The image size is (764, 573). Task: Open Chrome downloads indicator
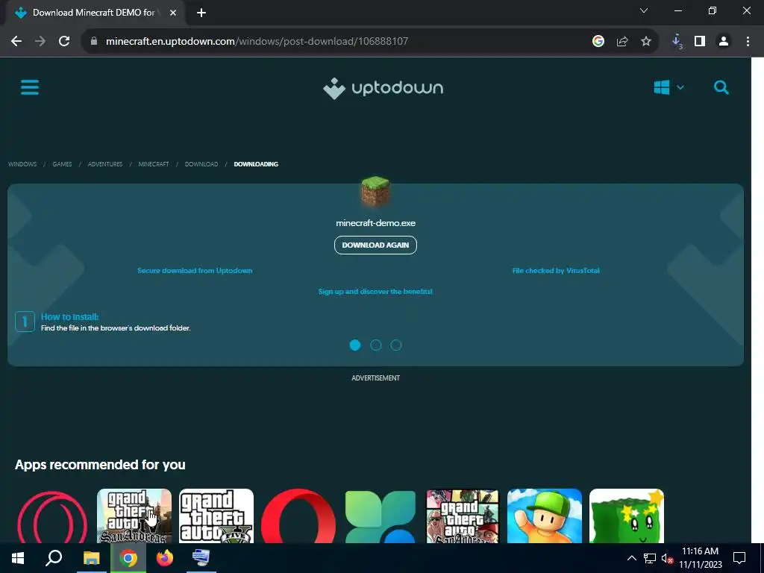click(677, 42)
